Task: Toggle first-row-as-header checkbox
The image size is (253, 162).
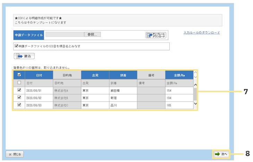Action: (x=16, y=46)
